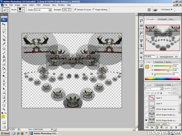The width and height of the screenshot is (182, 136).
Task: Show Layer 1 visibility
Action: [x=146, y=98]
